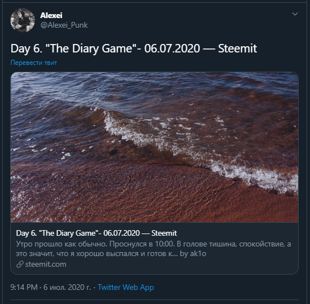Click the word Steemit in the tweet headline
The height and width of the screenshot is (304, 310).
[x=238, y=49]
